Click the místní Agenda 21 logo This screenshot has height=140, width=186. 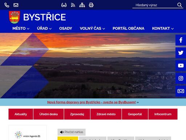click(28, 135)
